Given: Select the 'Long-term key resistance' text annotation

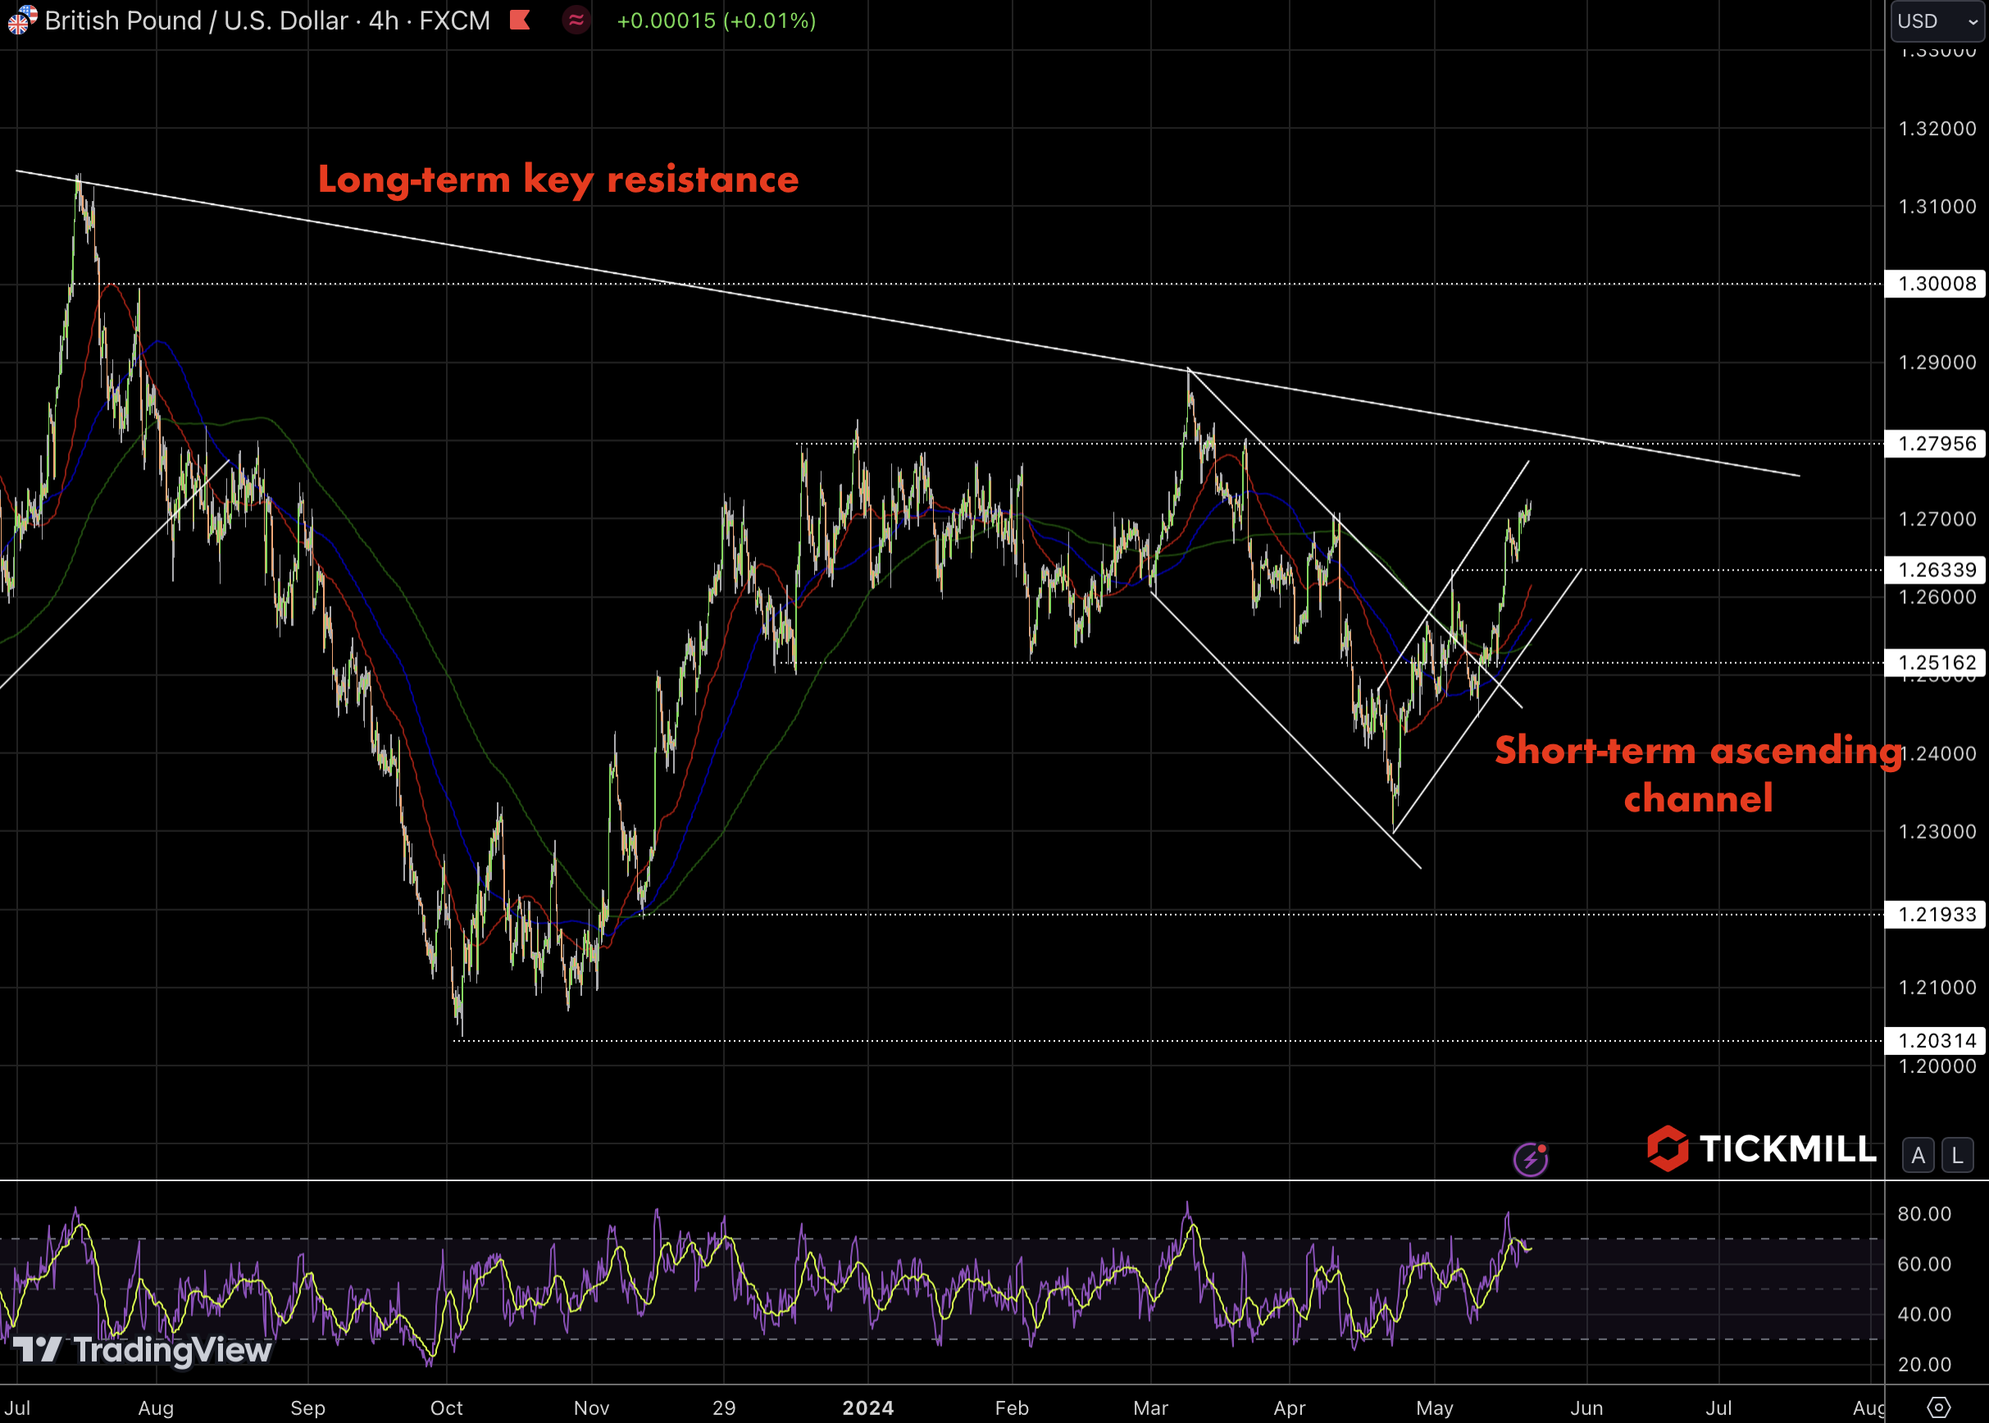Looking at the screenshot, I should coord(558,180).
